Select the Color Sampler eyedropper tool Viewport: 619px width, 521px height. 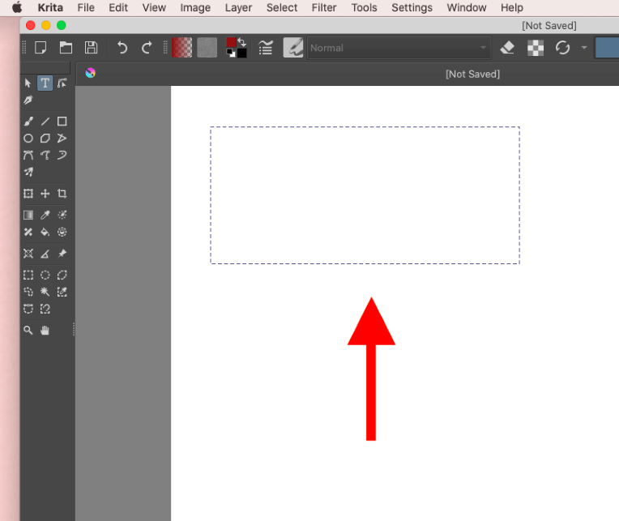45,215
